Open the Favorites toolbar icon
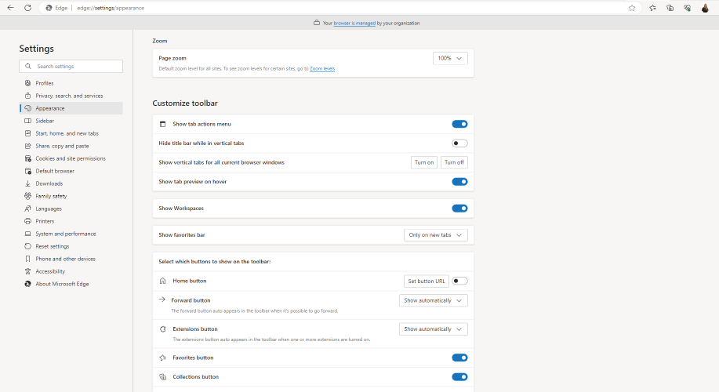 (x=653, y=8)
